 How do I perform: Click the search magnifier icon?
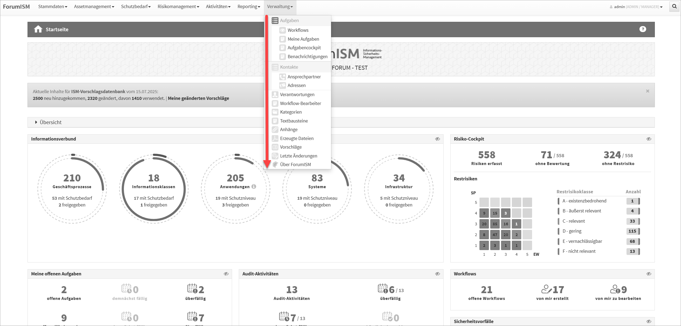pyautogui.click(x=674, y=6)
